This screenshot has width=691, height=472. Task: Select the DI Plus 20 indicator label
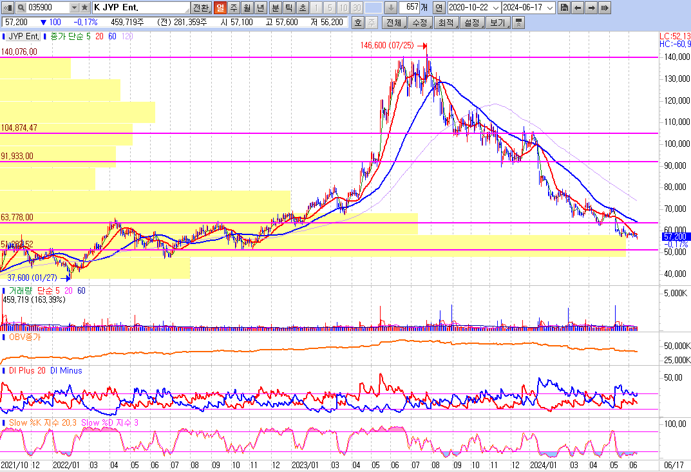point(27,371)
